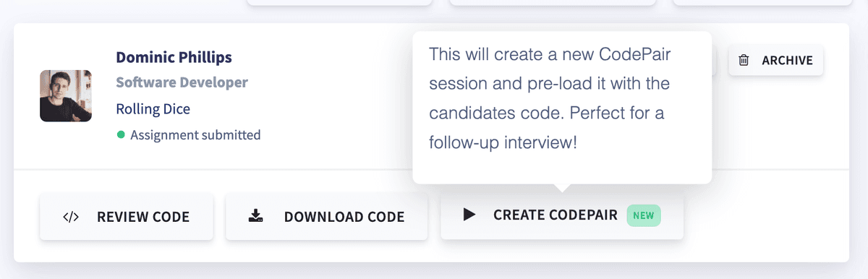
Task: Click the code brackets icon on Review Code
Action: pyautogui.click(x=71, y=216)
